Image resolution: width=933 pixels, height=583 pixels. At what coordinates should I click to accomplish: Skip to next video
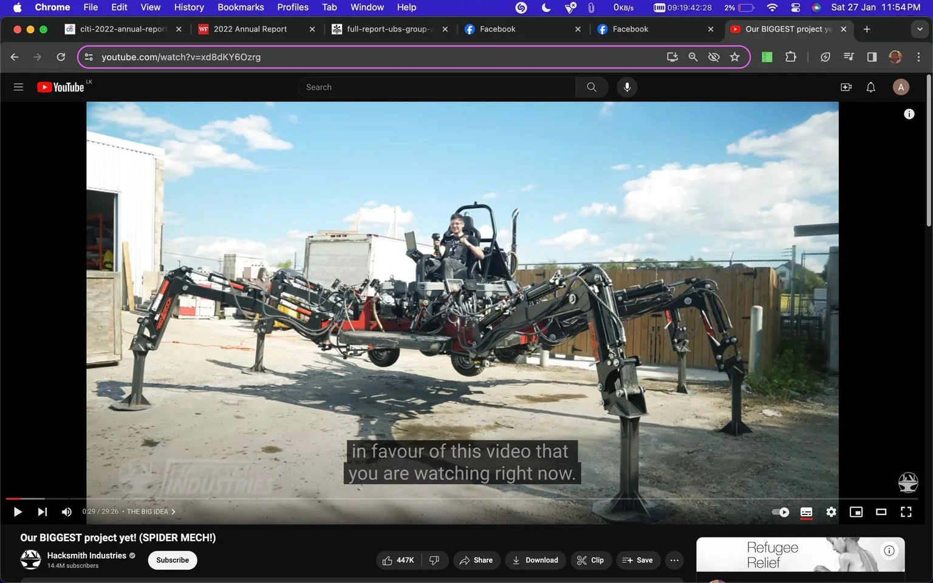click(x=43, y=512)
